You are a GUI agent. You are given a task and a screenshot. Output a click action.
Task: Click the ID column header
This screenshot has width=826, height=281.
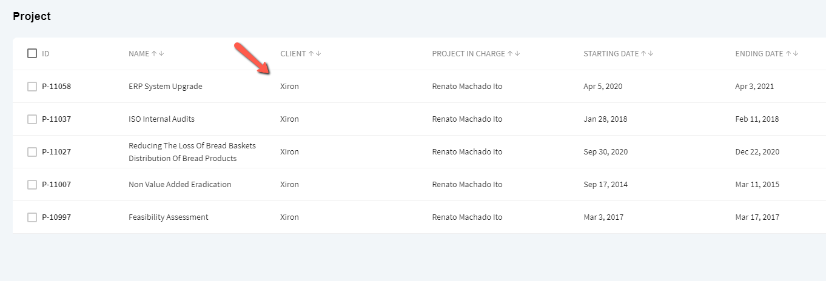(x=45, y=53)
